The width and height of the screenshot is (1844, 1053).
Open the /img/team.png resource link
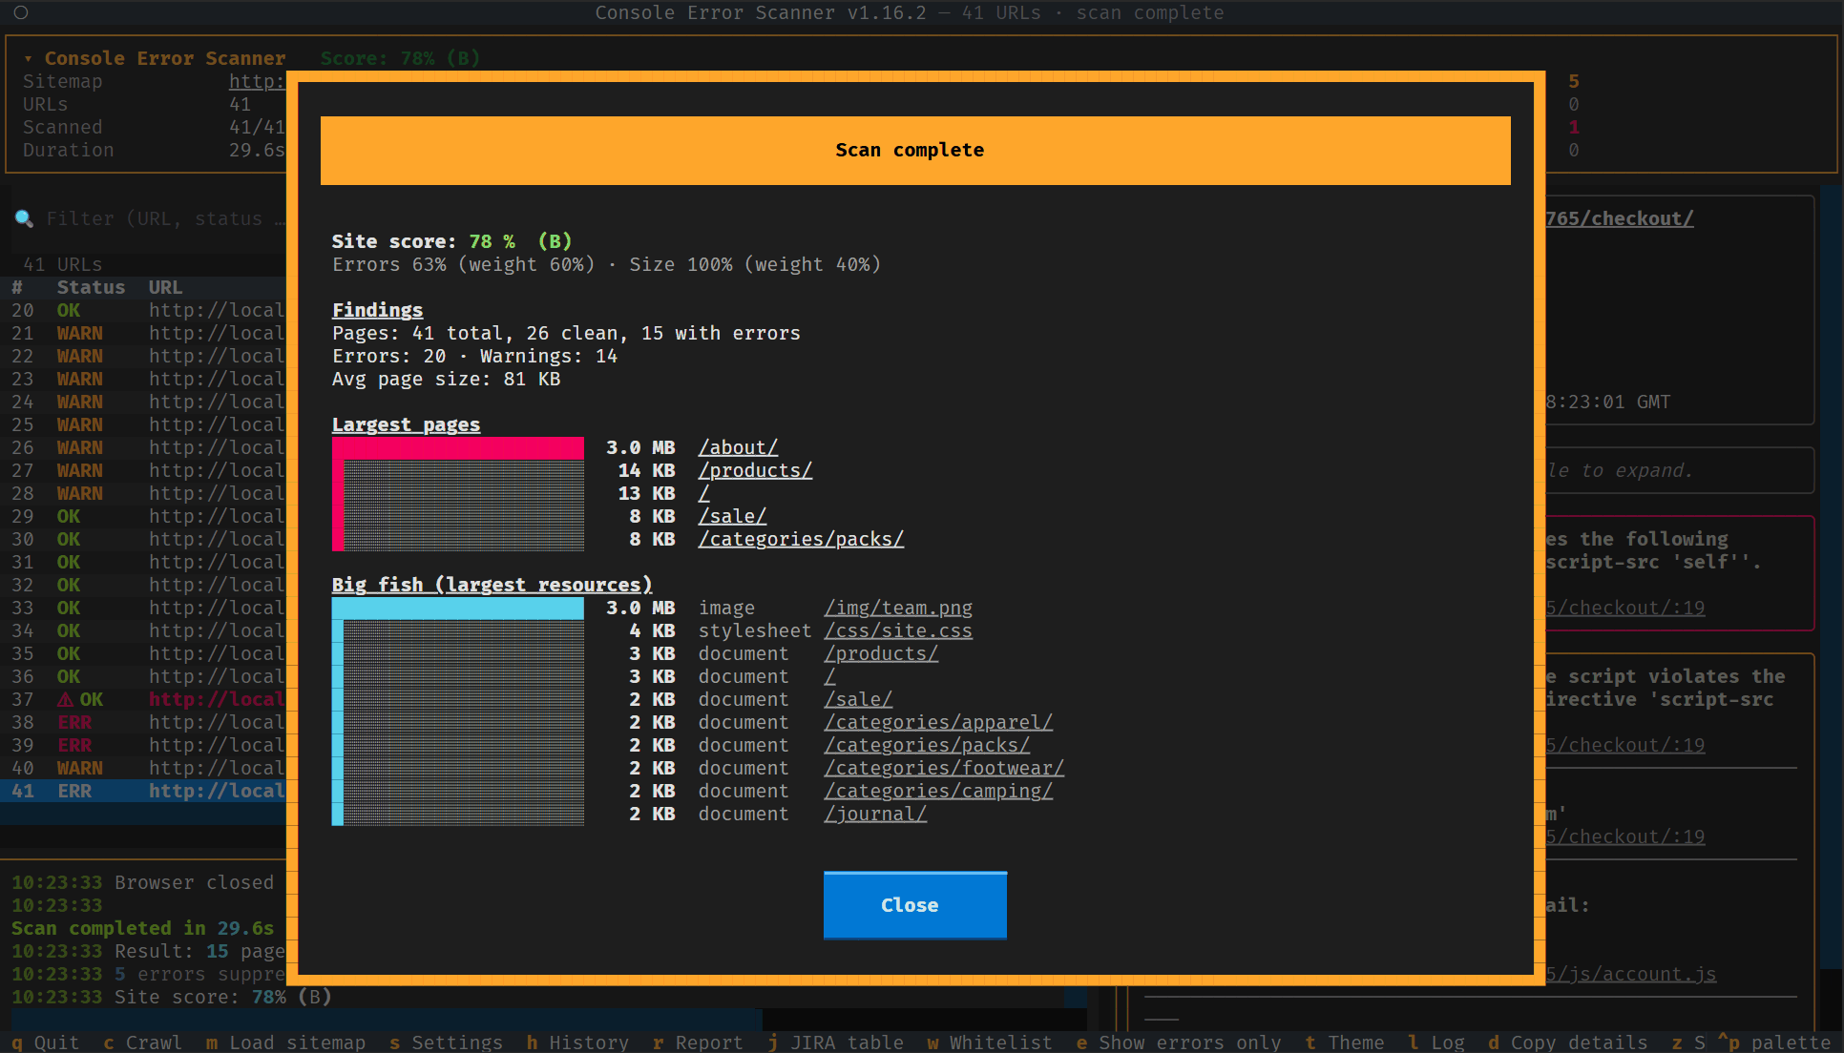click(898, 608)
